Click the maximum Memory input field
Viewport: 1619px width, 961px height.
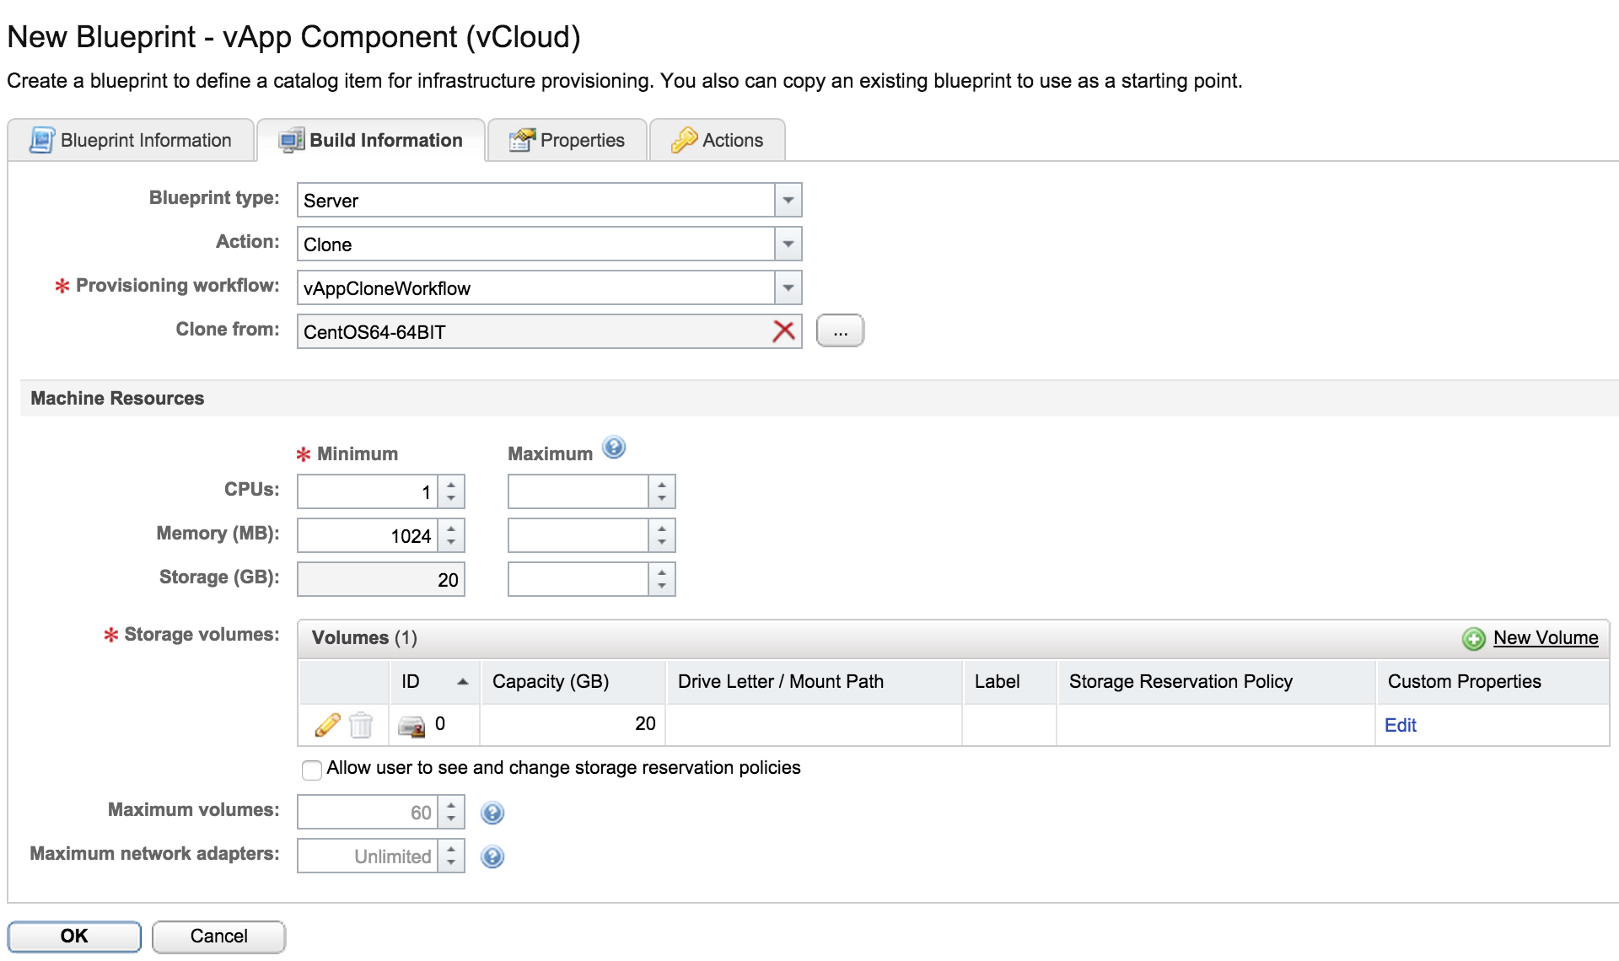click(578, 536)
